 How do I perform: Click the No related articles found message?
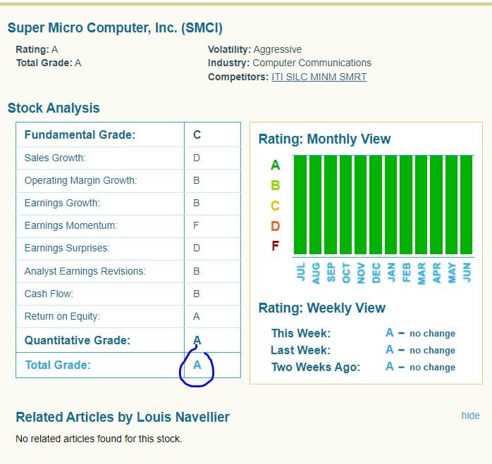99,439
